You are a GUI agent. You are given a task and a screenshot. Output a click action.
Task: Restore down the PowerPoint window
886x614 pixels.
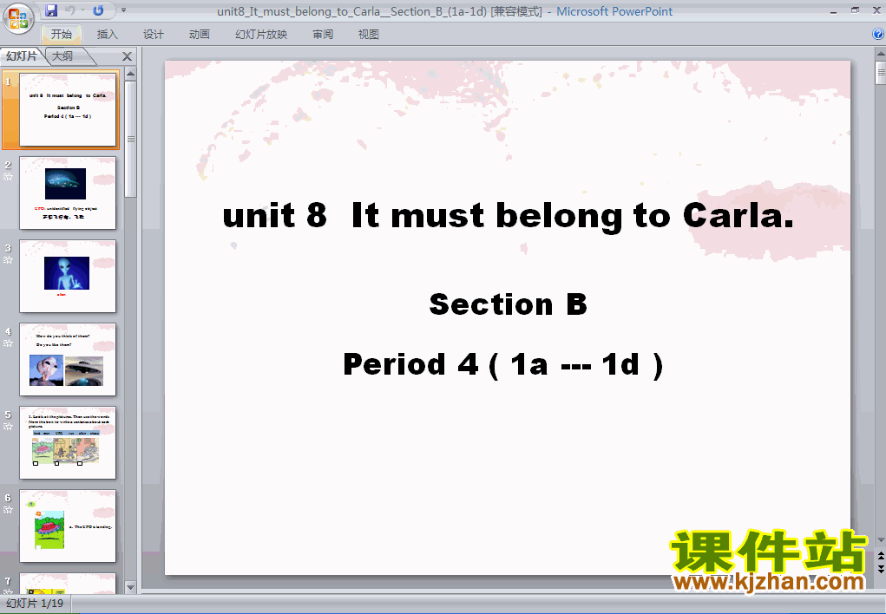pyautogui.click(x=855, y=10)
